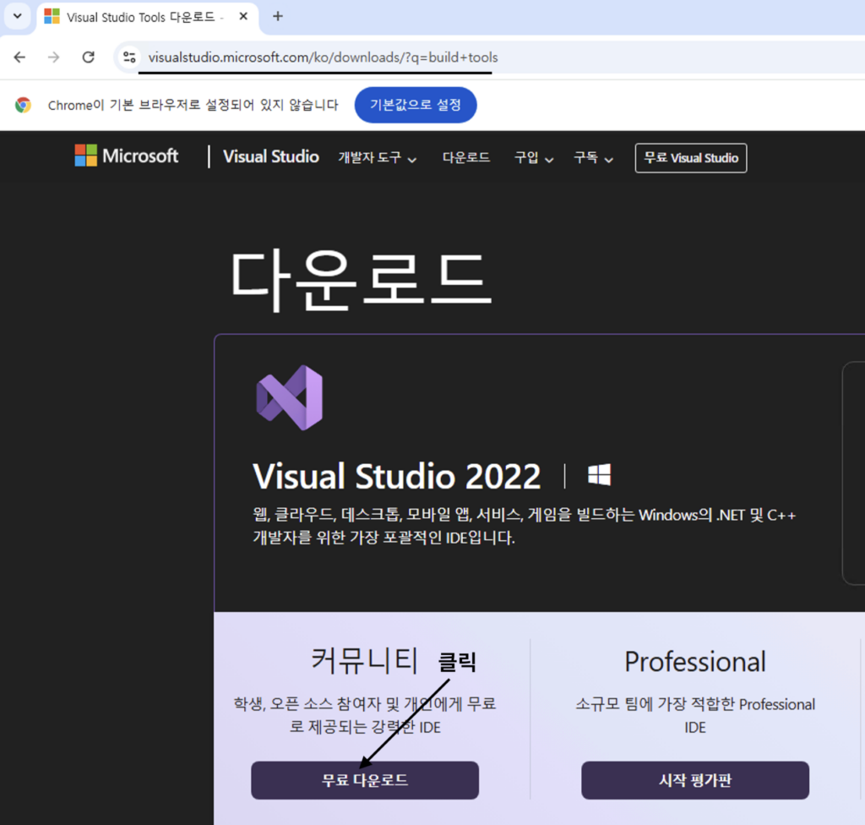
Task: Open the Visual Studio brand link
Action: click(x=271, y=157)
